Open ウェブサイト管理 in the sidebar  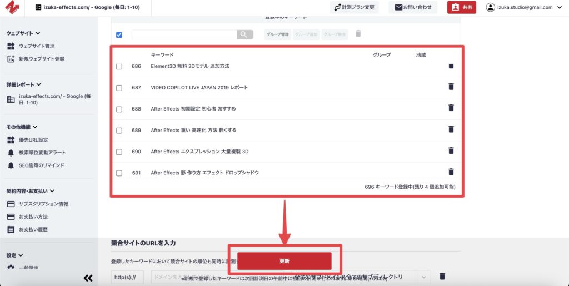coord(37,46)
